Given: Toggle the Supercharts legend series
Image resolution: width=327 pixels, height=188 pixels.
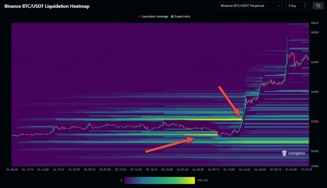Looking at the screenshot, I should pos(180,17).
